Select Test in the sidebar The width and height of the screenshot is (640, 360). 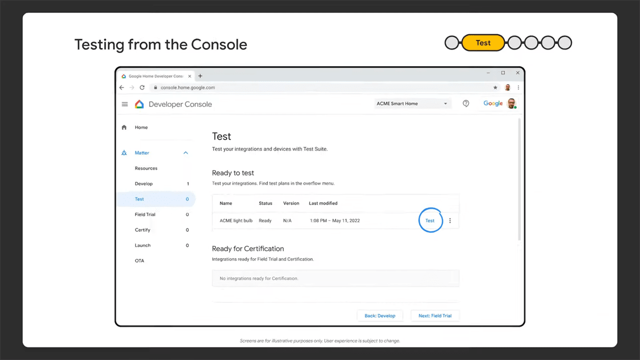tap(156, 199)
